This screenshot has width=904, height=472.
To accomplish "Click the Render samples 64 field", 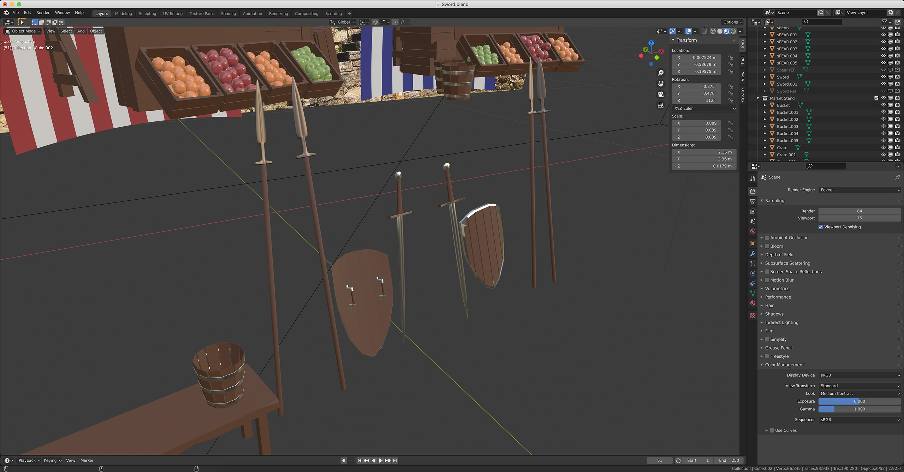I will 860,211.
